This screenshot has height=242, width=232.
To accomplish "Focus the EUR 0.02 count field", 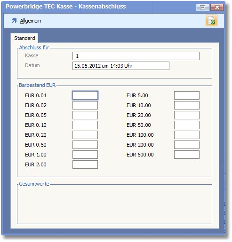I will coord(85,105).
